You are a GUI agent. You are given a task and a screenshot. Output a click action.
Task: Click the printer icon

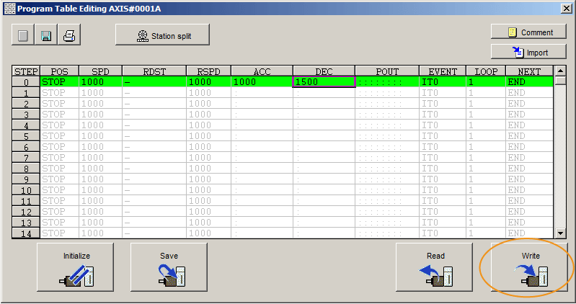[70, 35]
